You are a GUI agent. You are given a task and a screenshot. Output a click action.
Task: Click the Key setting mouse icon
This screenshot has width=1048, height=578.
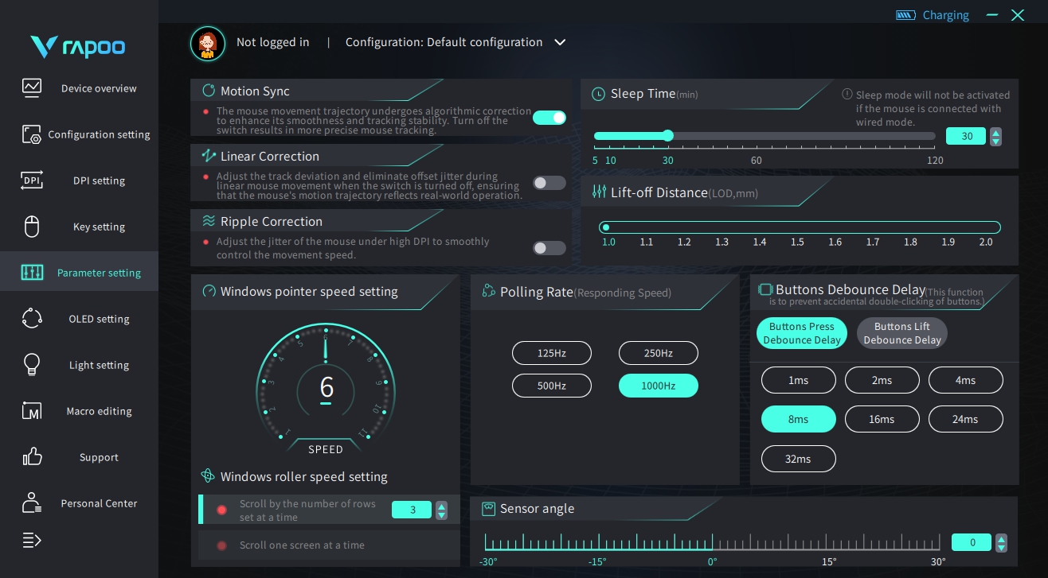pos(32,227)
